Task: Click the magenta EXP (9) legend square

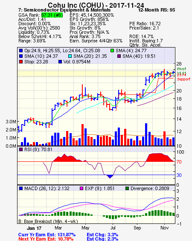Action: coord(81,188)
